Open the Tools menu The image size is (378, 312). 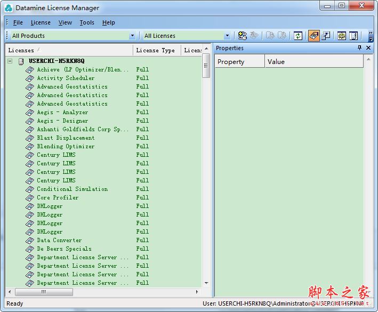(x=87, y=22)
